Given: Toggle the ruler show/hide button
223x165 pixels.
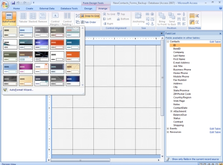Looking at the screenshot, I should click(x=192, y=22).
